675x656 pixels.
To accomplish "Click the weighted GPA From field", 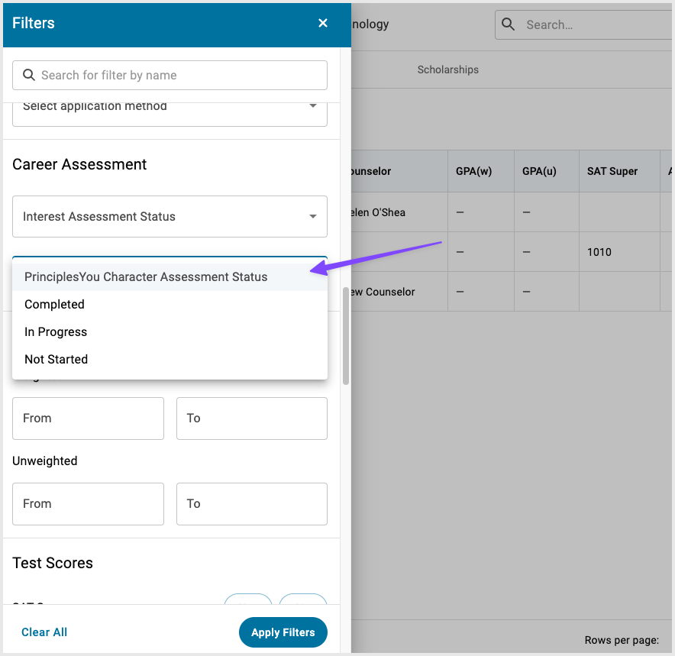I will 89,418.
